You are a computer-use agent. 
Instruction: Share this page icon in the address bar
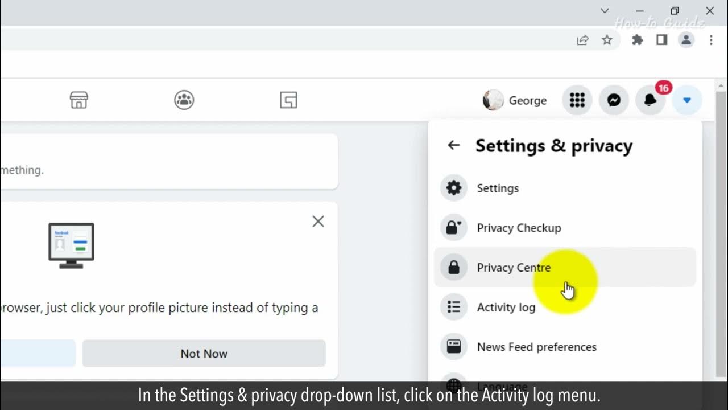point(582,40)
